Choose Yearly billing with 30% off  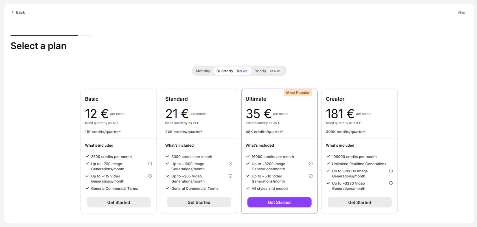pos(267,71)
